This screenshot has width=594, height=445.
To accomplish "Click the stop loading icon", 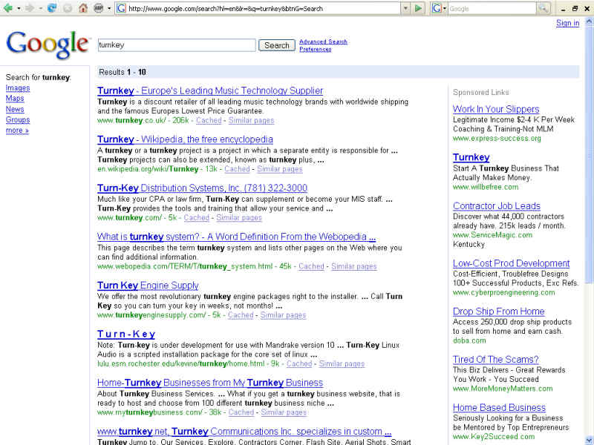I will [x=68, y=8].
